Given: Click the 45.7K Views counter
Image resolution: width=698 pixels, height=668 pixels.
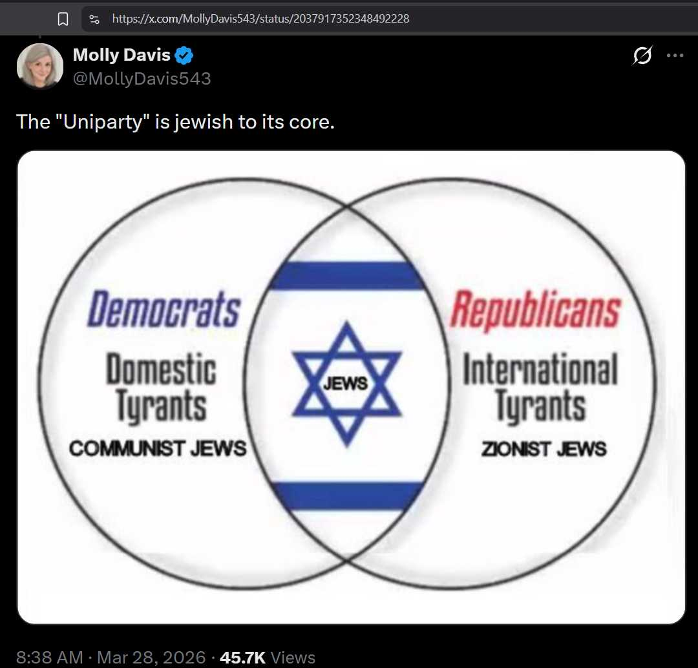Looking at the screenshot, I should (268, 657).
